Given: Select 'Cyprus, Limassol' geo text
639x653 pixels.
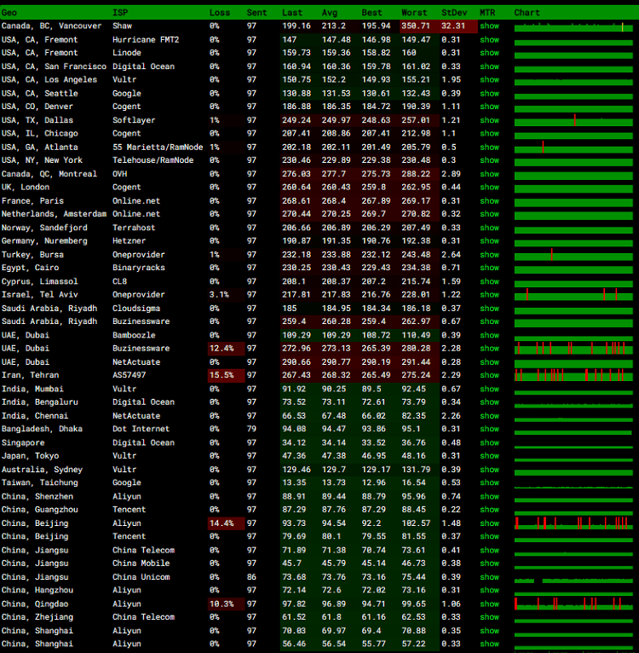Looking at the screenshot, I should coord(39,281).
